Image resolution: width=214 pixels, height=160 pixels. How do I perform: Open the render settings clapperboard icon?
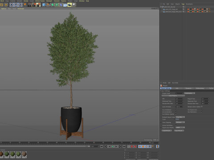click(x=38, y=5)
